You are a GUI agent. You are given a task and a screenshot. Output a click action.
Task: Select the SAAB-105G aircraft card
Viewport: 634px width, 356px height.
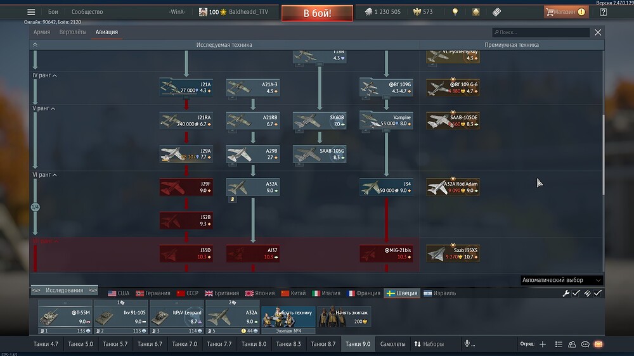tap(320, 153)
